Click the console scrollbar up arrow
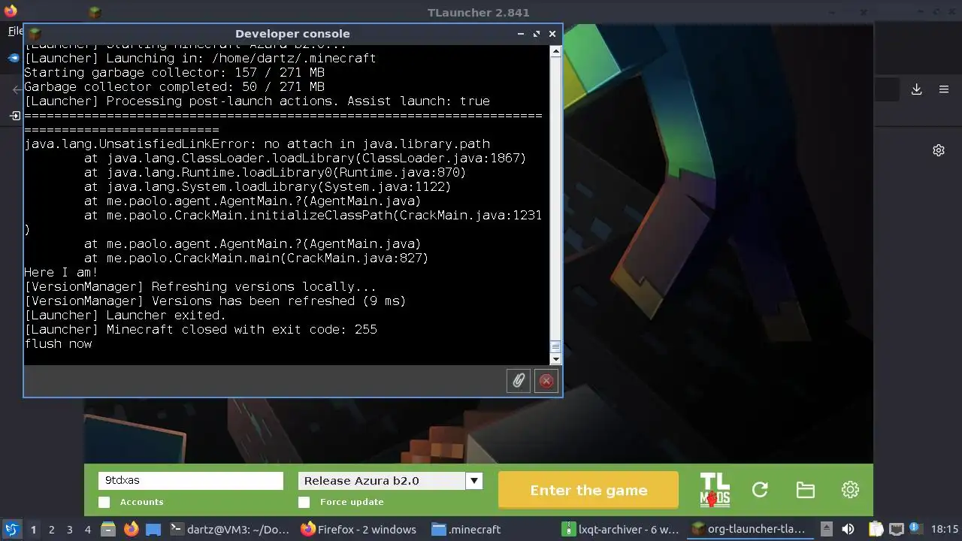 tap(555, 52)
